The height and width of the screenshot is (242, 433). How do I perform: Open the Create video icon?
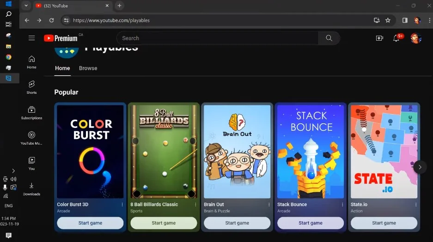(x=379, y=38)
